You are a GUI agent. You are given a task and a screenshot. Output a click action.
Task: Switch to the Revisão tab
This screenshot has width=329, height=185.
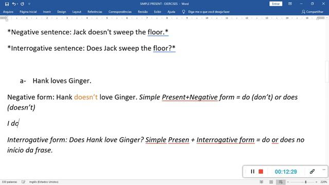point(143,12)
